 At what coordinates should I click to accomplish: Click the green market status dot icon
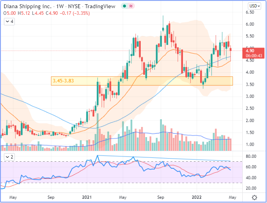(x=124, y=6)
